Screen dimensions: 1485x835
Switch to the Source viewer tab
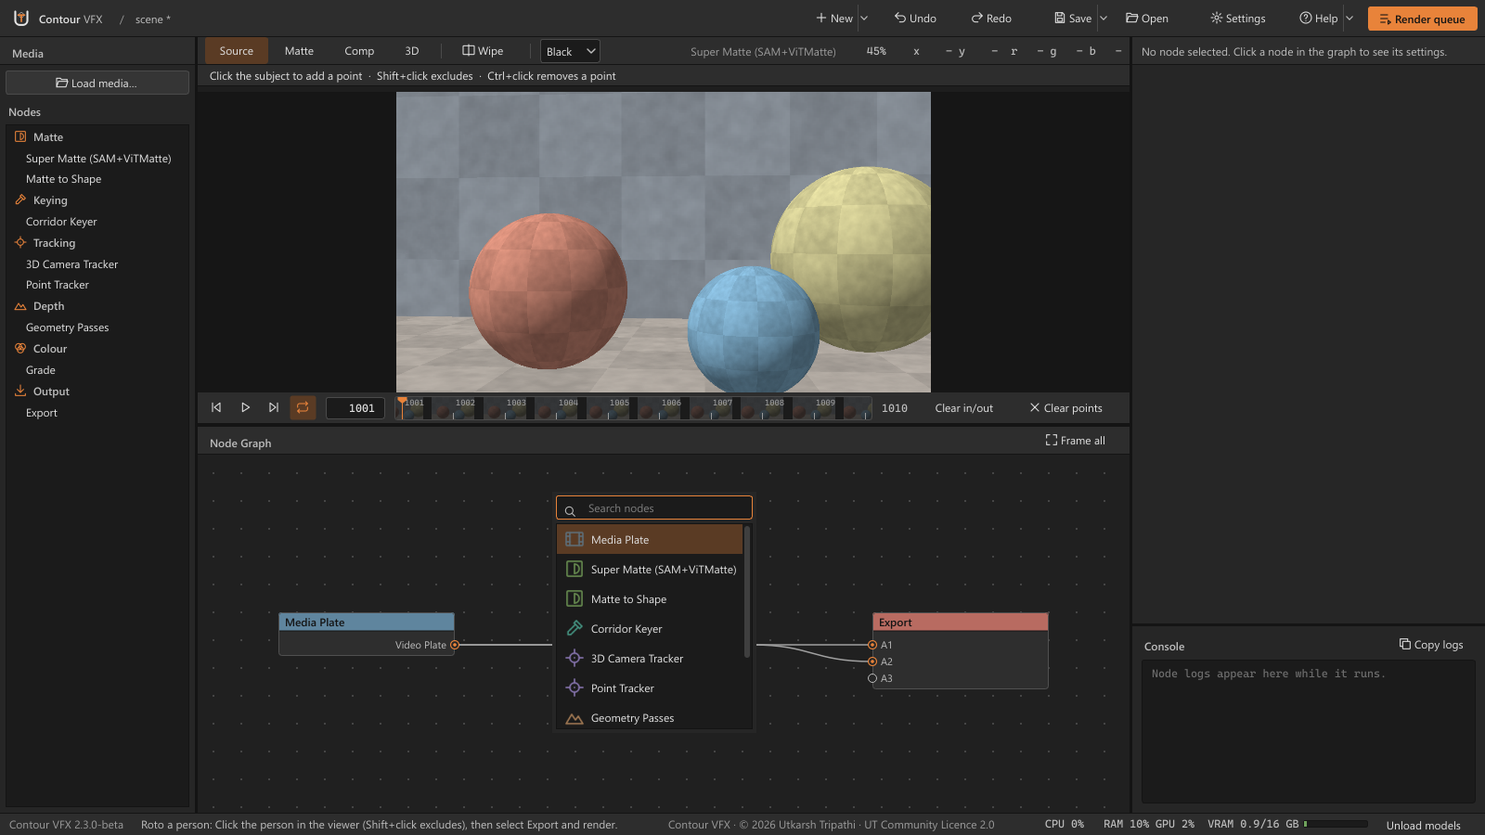[237, 51]
